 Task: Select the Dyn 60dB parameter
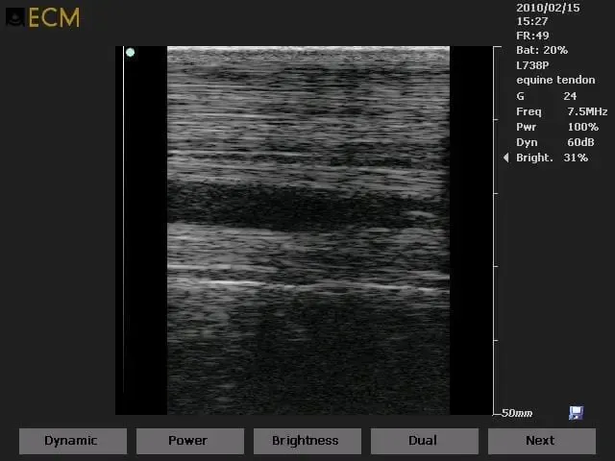coord(555,142)
